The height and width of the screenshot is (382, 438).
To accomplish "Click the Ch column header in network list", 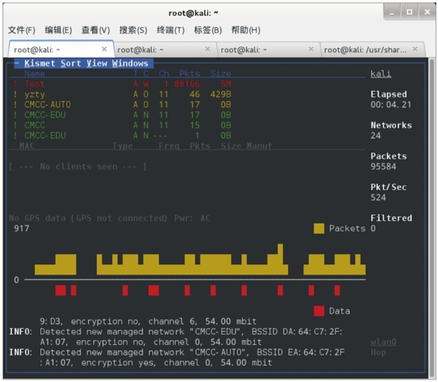I will click(x=164, y=73).
